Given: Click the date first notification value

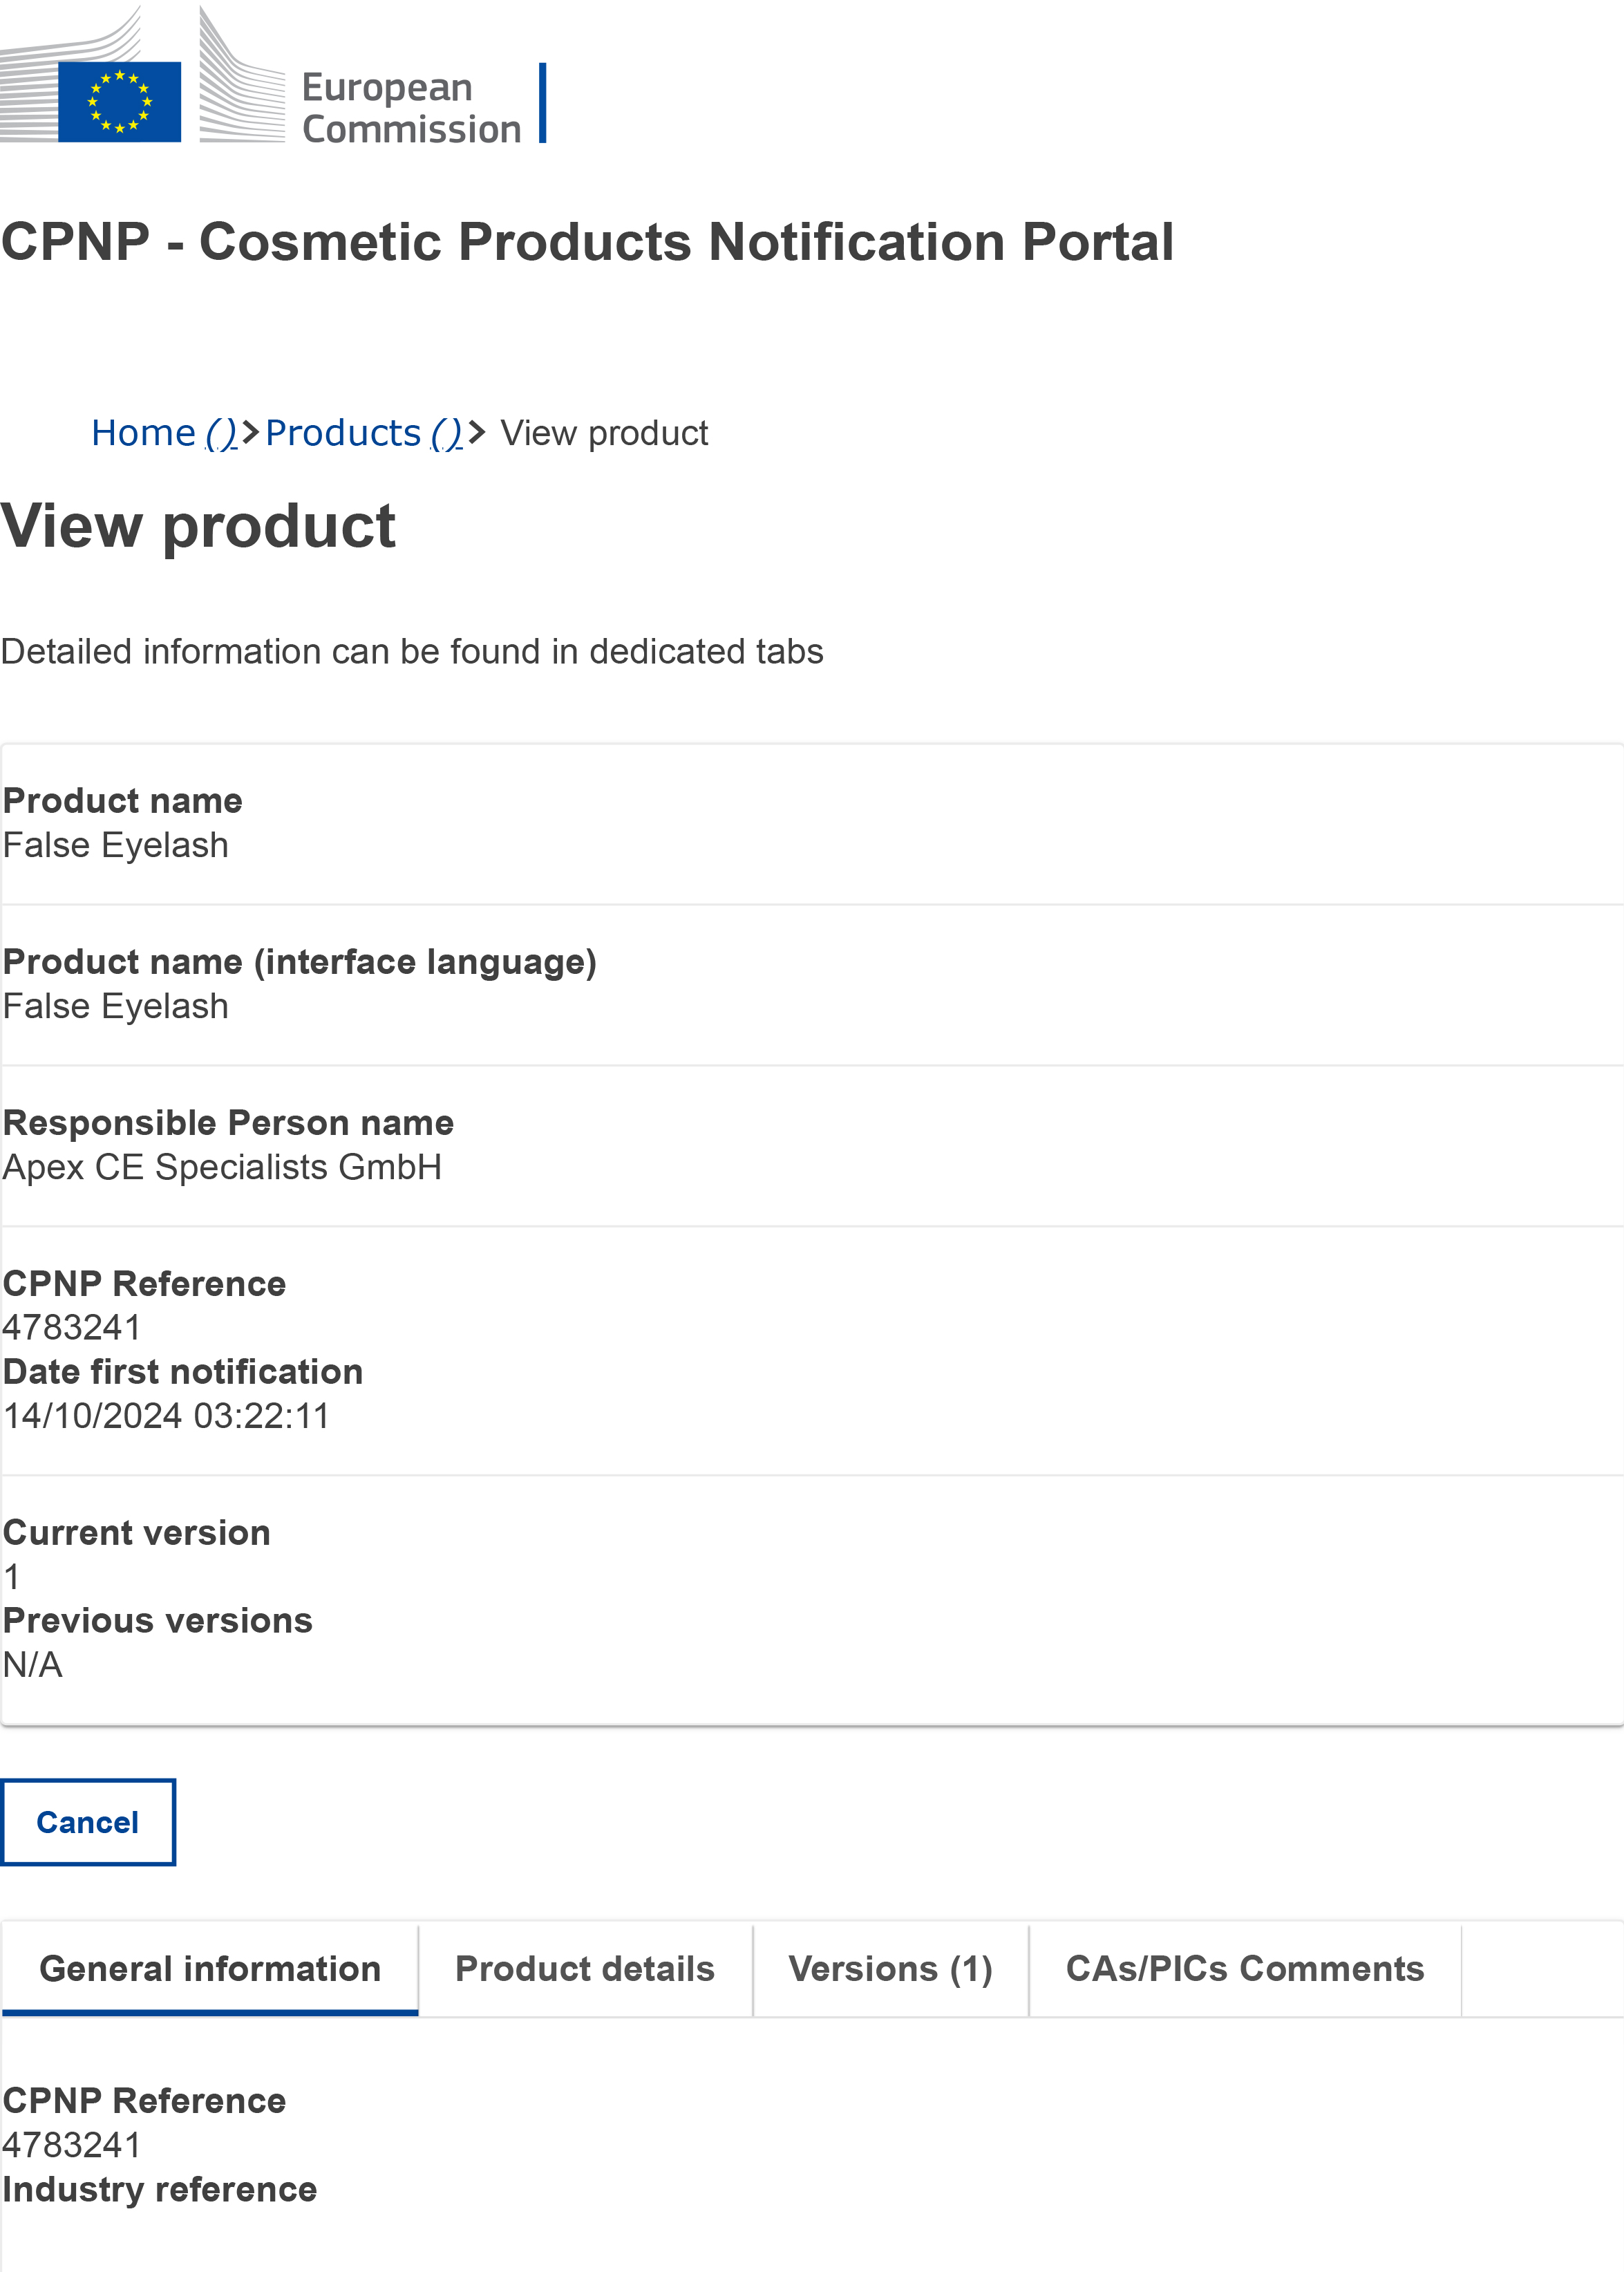Looking at the screenshot, I should coord(166,1415).
